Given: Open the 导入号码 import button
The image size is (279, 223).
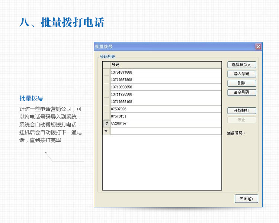Looking at the screenshot, I should (242, 74).
